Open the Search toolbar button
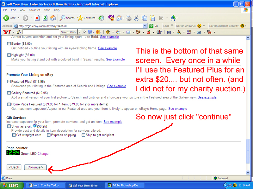This screenshot has width=253, height=189. tap(67, 18)
